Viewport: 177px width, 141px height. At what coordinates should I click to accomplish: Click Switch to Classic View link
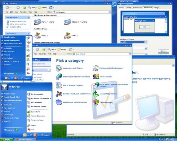38,64
